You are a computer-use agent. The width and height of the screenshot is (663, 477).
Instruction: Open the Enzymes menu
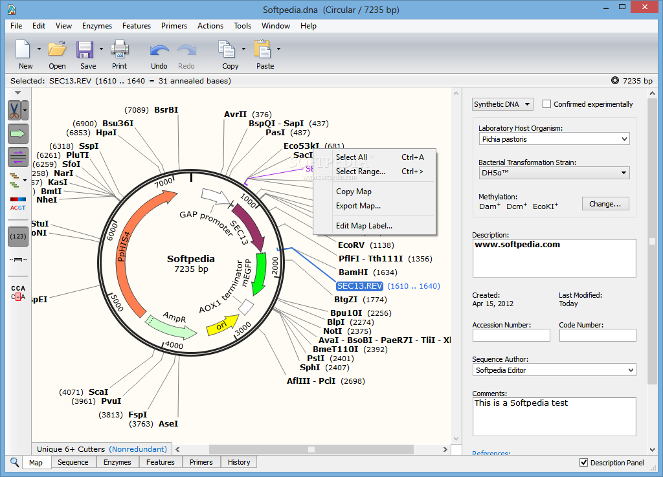click(97, 26)
